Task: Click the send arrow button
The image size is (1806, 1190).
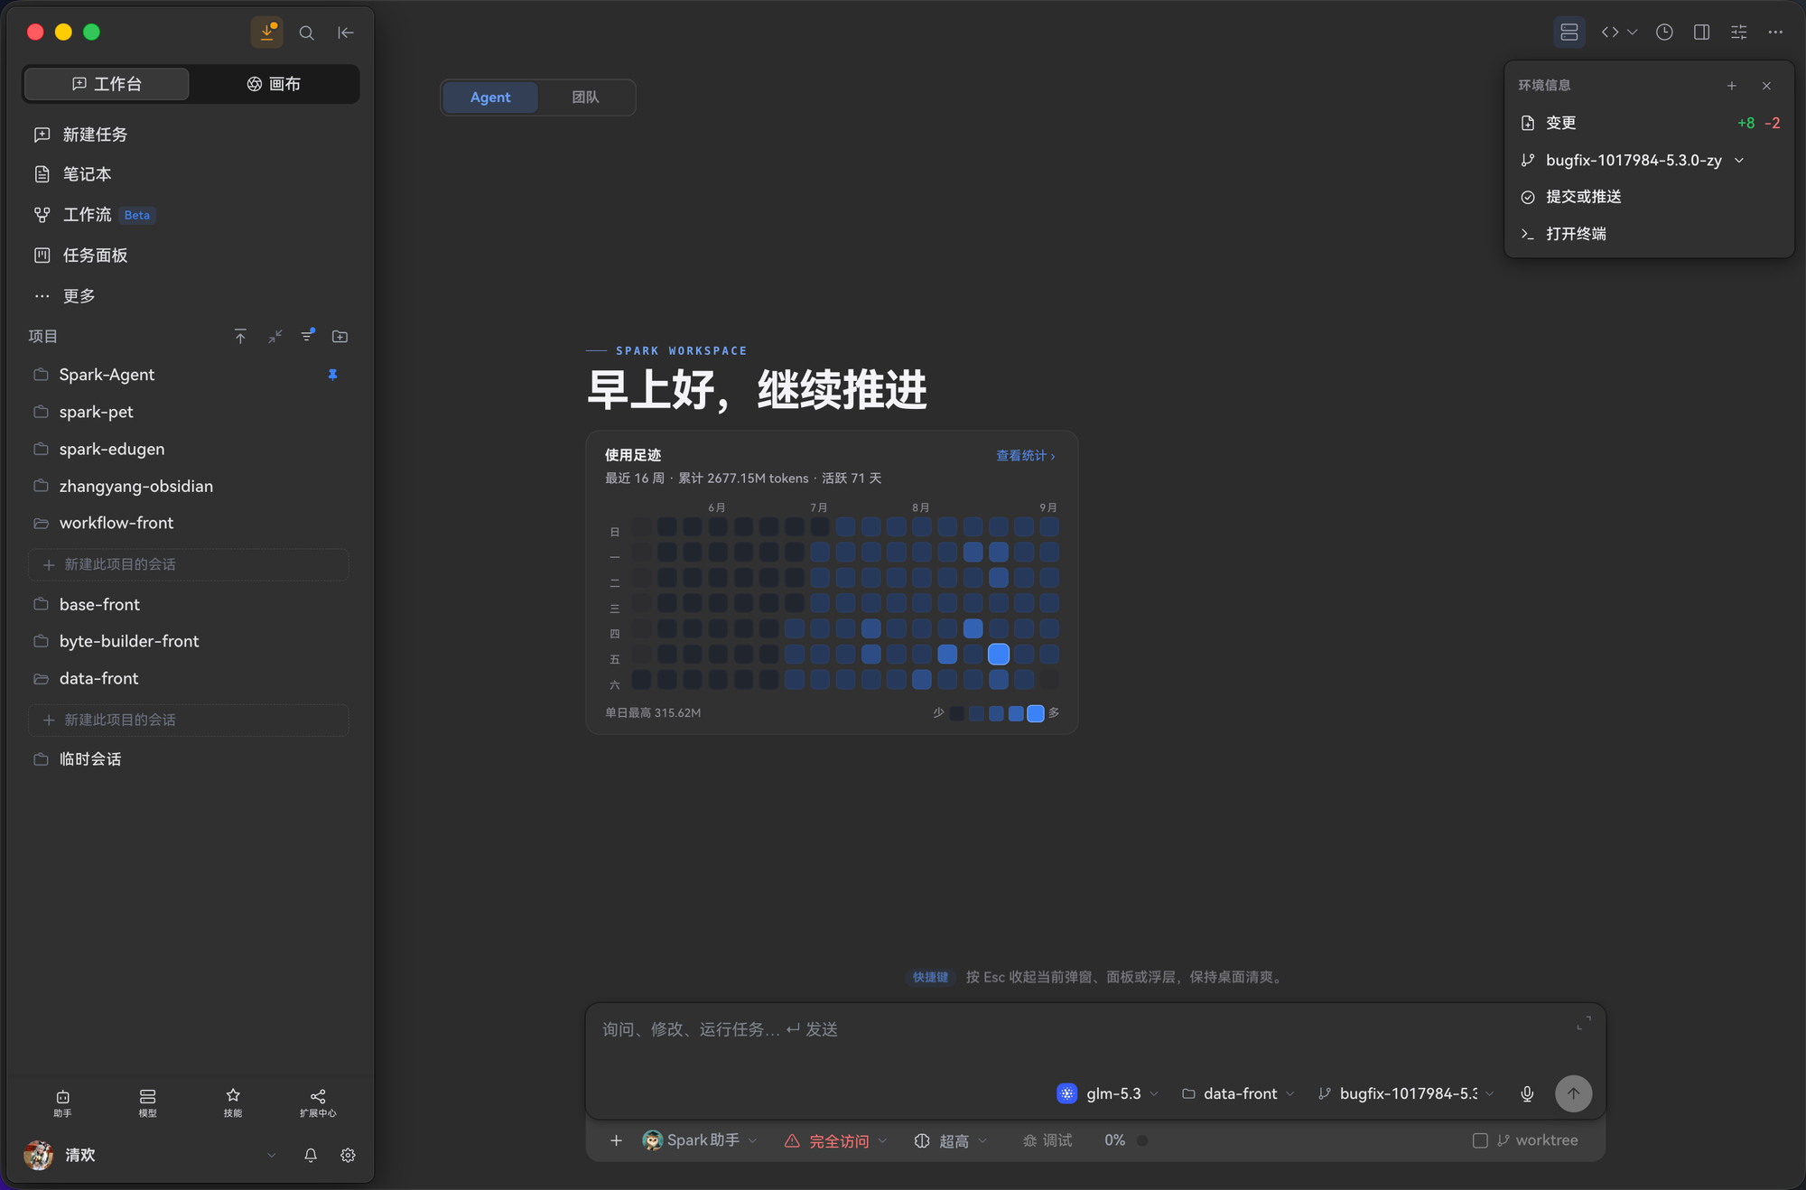Action: [x=1573, y=1093]
